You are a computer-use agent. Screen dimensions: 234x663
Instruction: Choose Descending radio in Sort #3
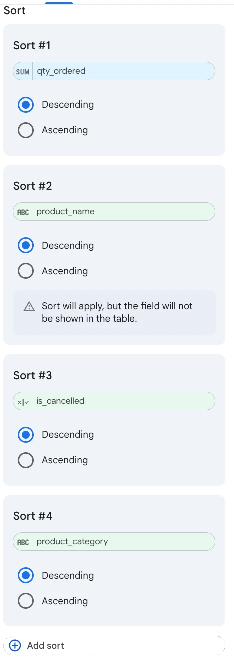coord(26,435)
